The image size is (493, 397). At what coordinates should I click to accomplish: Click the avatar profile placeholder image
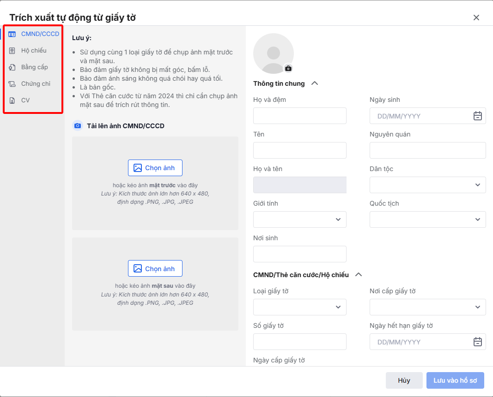point(273,53)
